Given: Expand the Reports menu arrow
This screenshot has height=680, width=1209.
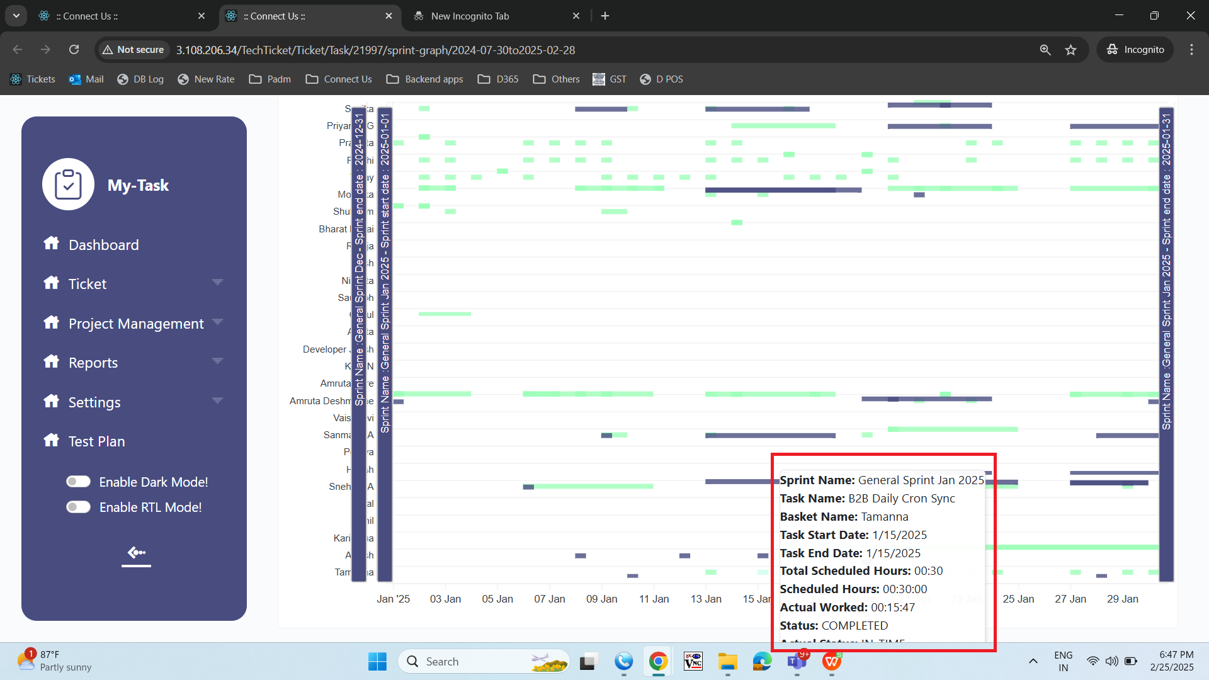Looking at the screenshot, I should (217, 361).
